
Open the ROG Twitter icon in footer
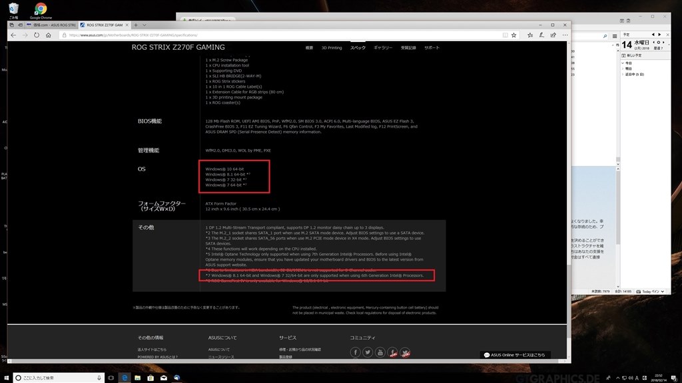[x=405, y=352]
